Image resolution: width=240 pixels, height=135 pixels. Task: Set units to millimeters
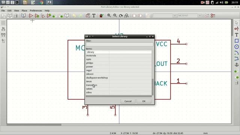[x=3, y=34]
